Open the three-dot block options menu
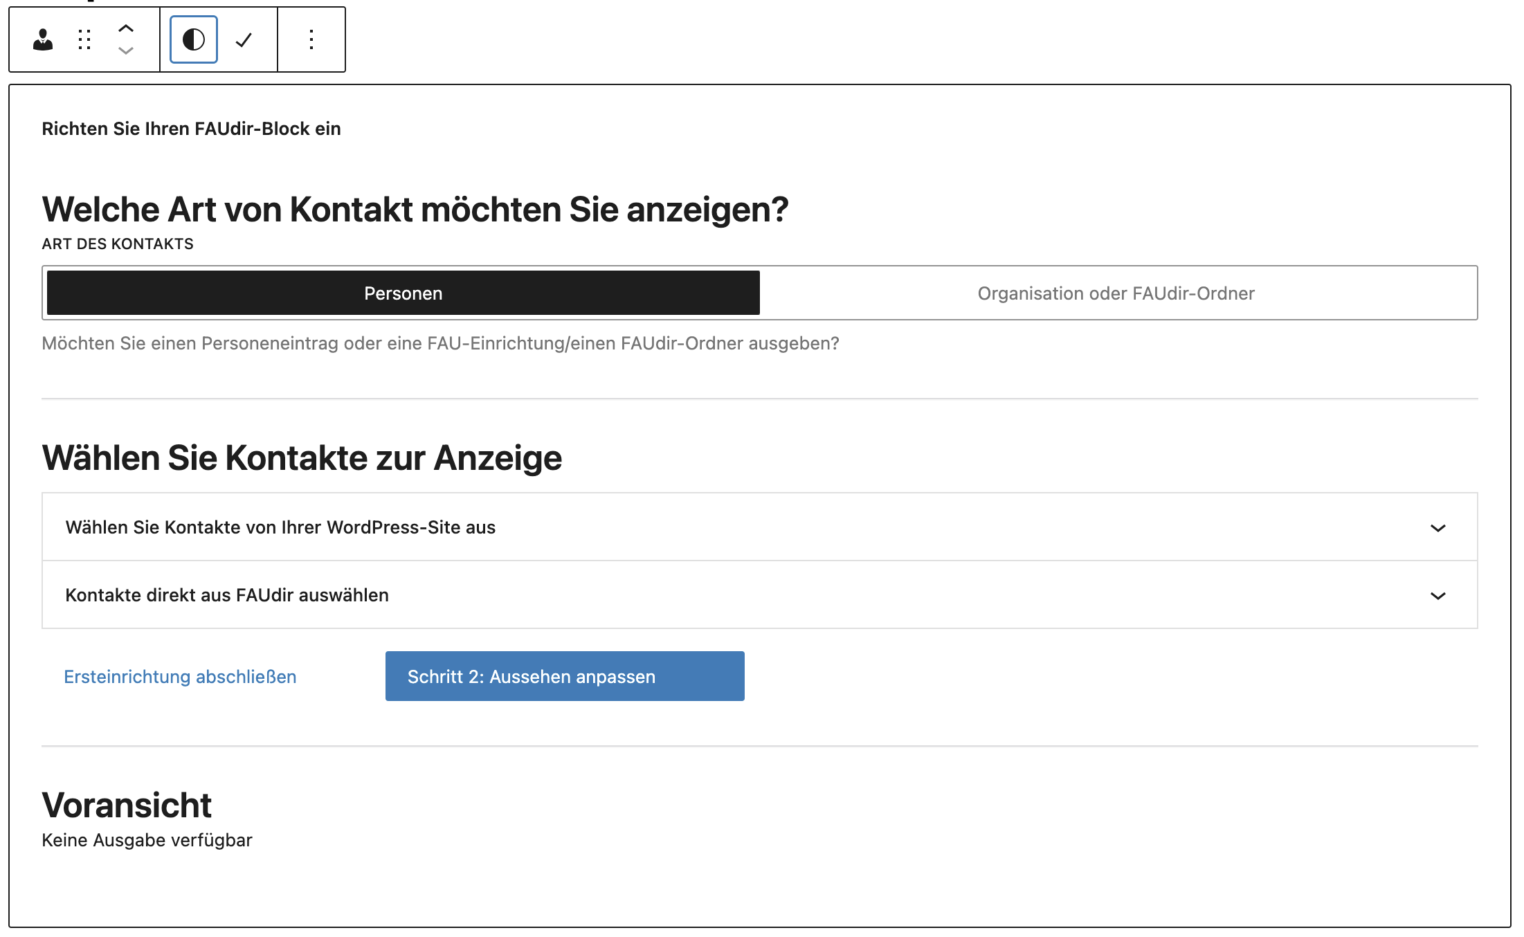This screenshot has width=1524, height=937. pyautogui.click(x=311, y=39)
